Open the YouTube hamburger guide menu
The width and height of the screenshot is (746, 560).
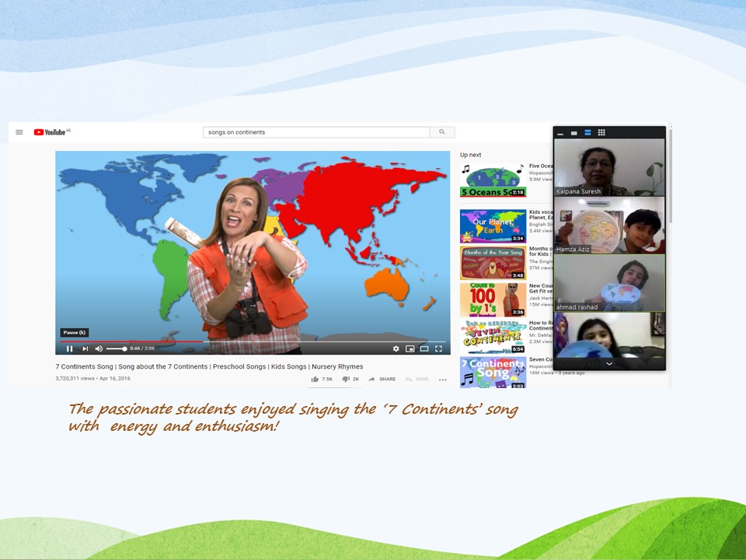(19, 132)
